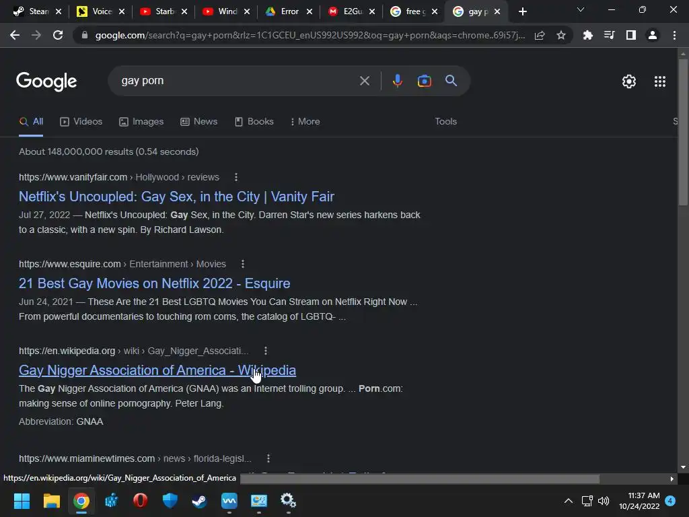689x517 pixels.
Task: Open the volume control in tray
Action: [x=604, y=501]
